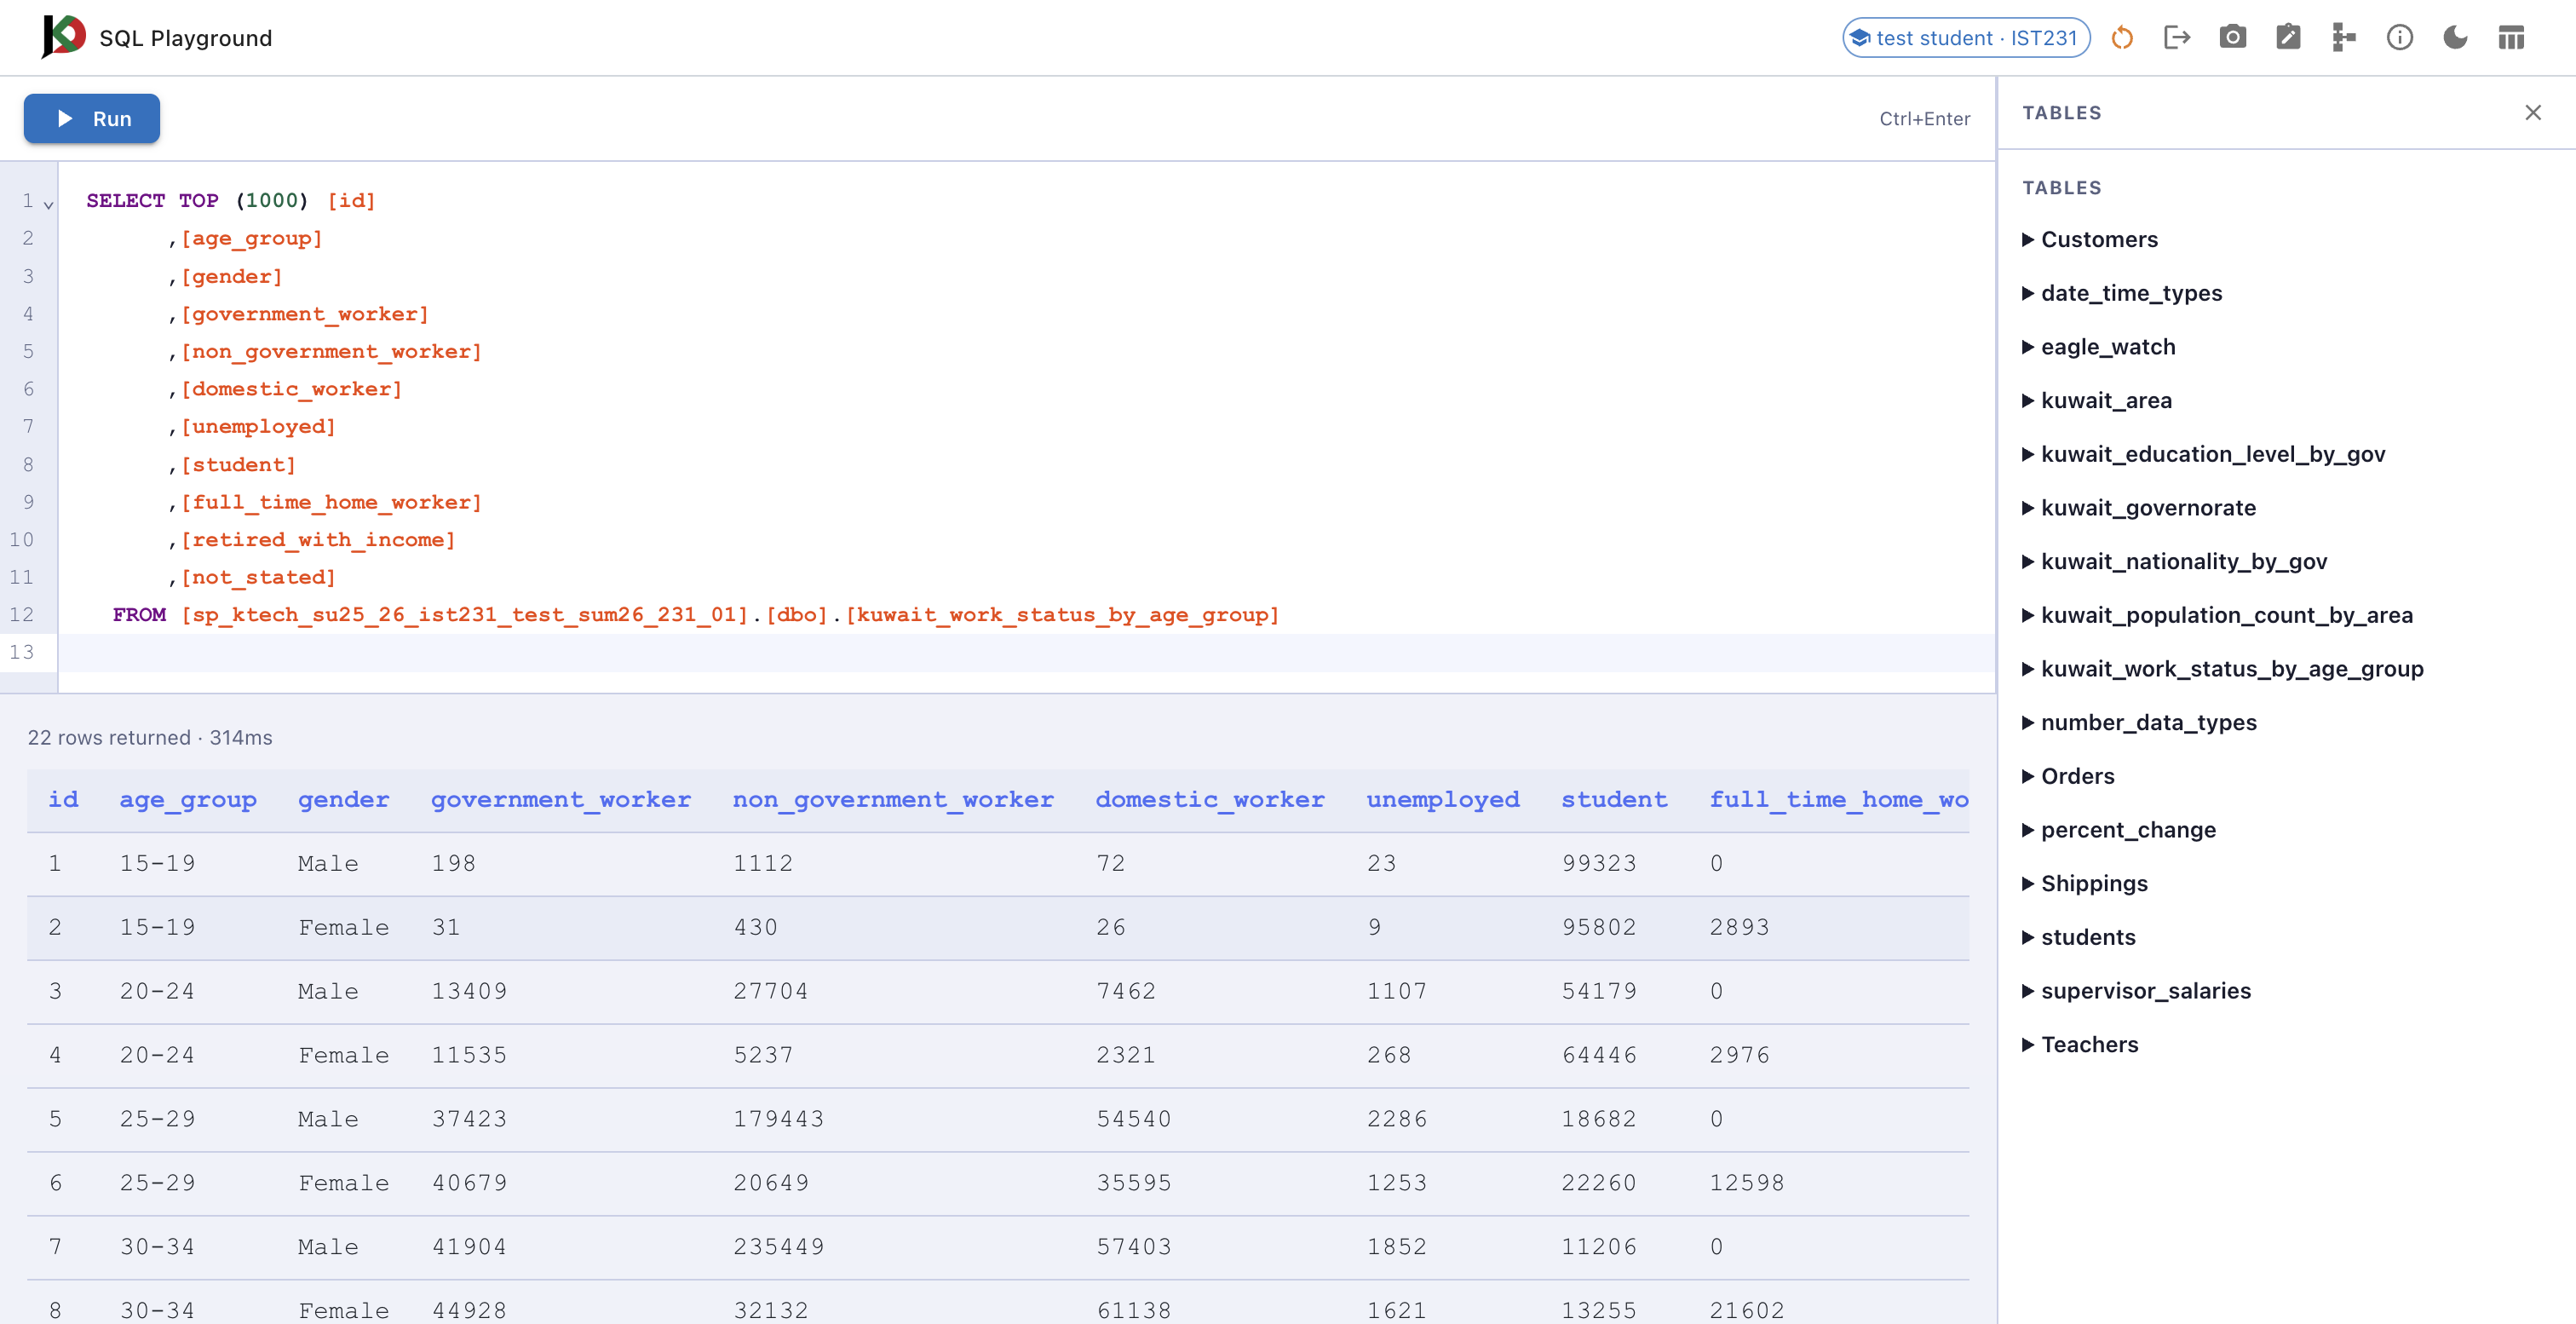The image size is (2576, 1324).
Task: Click the FROM keyword on line 12
Action: point(139,615)
